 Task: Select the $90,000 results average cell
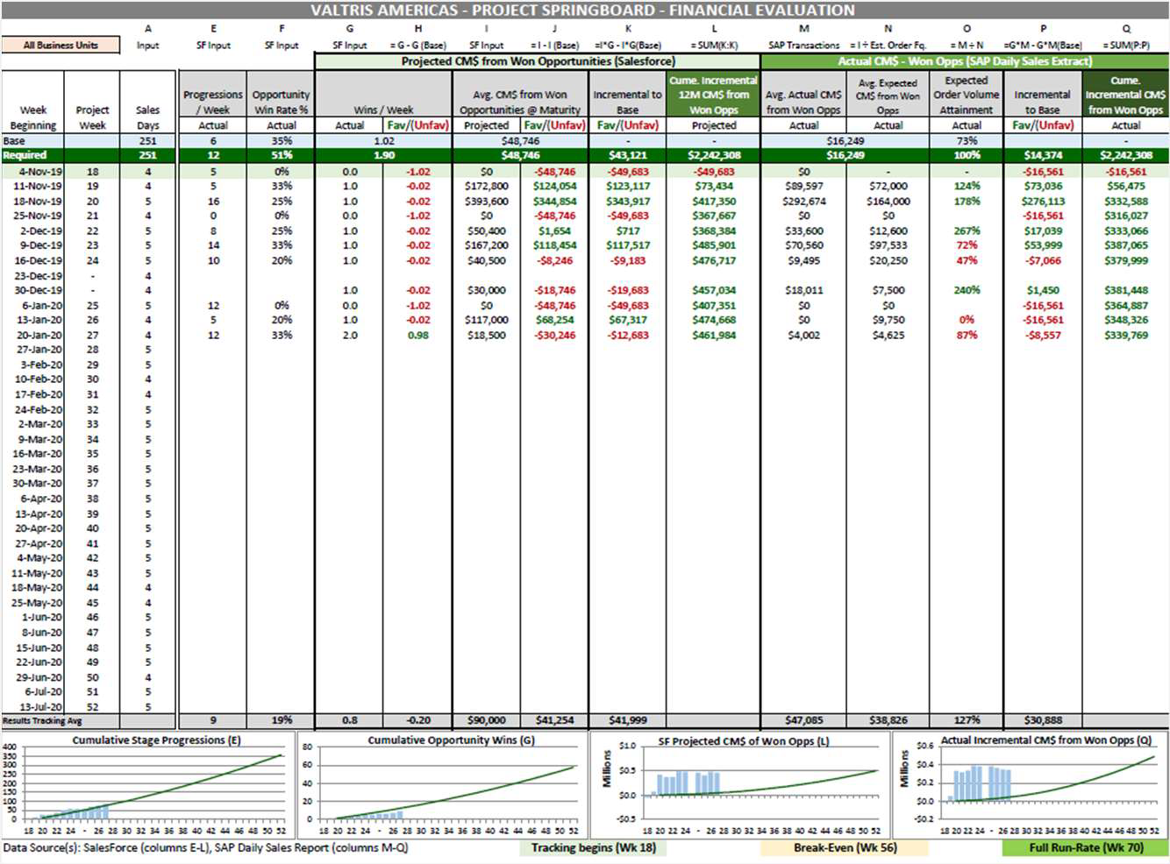(x=487, y=720)
